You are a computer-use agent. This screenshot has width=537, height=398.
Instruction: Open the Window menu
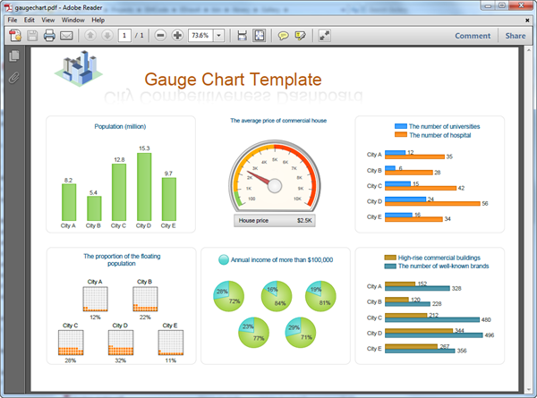coord(73,21)
